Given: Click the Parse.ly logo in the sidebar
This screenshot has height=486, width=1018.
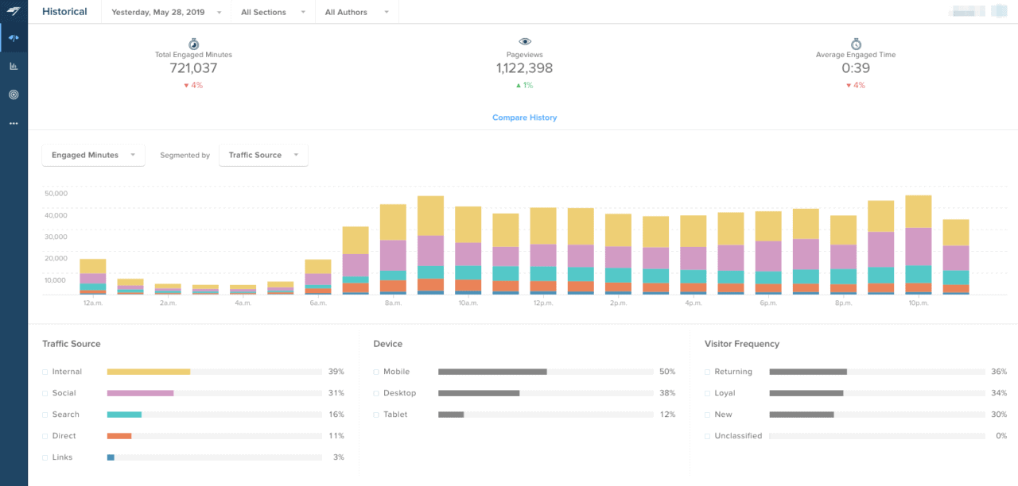Looking at the screenshot, I should pos(13,11).
